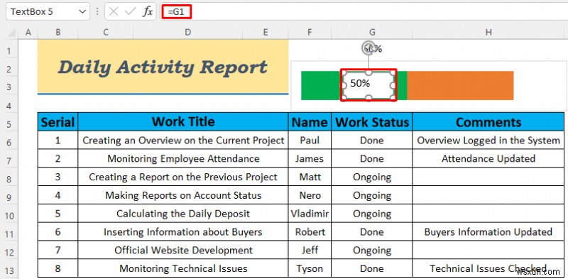The height and width of the screenshot is (279, 568).
Task: Click the name cell 'Tyson'
Action: 310,268
